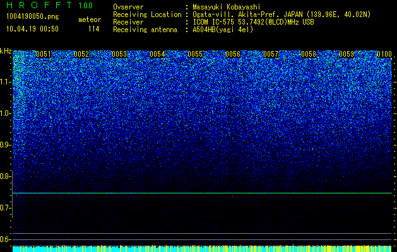Click the name Masayuki Kobayashi
The image size is (397, 252).
pyautogui.click(x=227, y=7)
